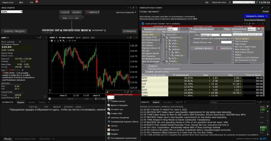Viewport: 271px width, 141px height.
Task: Open Цепочка опционов in tools popup list
Action: pos(120,118)
